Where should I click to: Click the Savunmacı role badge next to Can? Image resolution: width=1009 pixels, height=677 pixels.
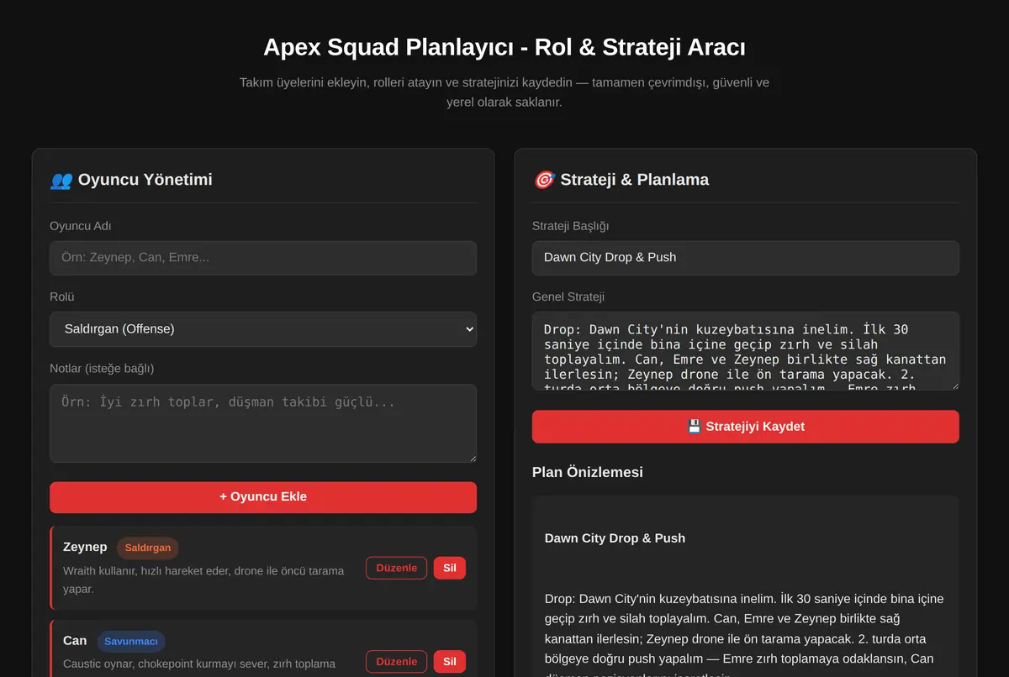point(131,642)
